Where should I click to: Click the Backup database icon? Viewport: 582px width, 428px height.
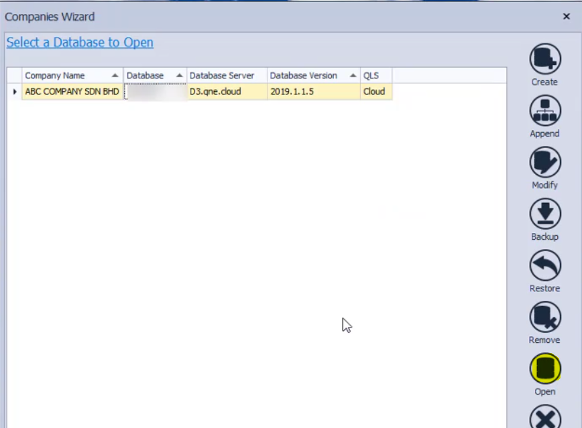545,214
